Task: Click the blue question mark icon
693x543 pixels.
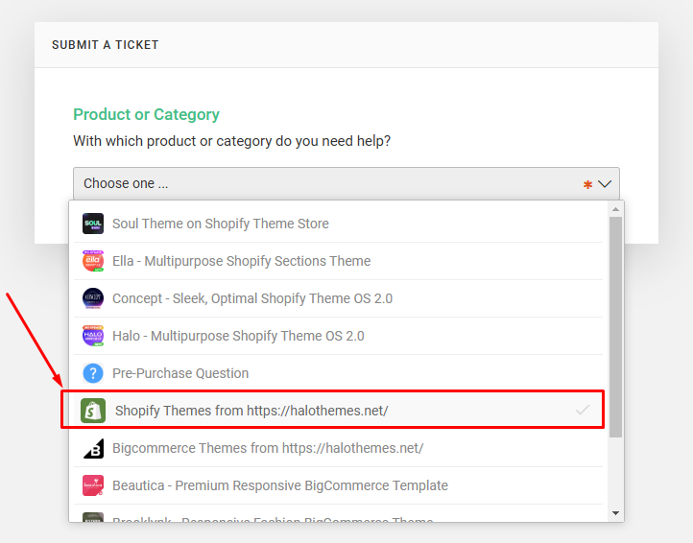Action: pos(93,373)
